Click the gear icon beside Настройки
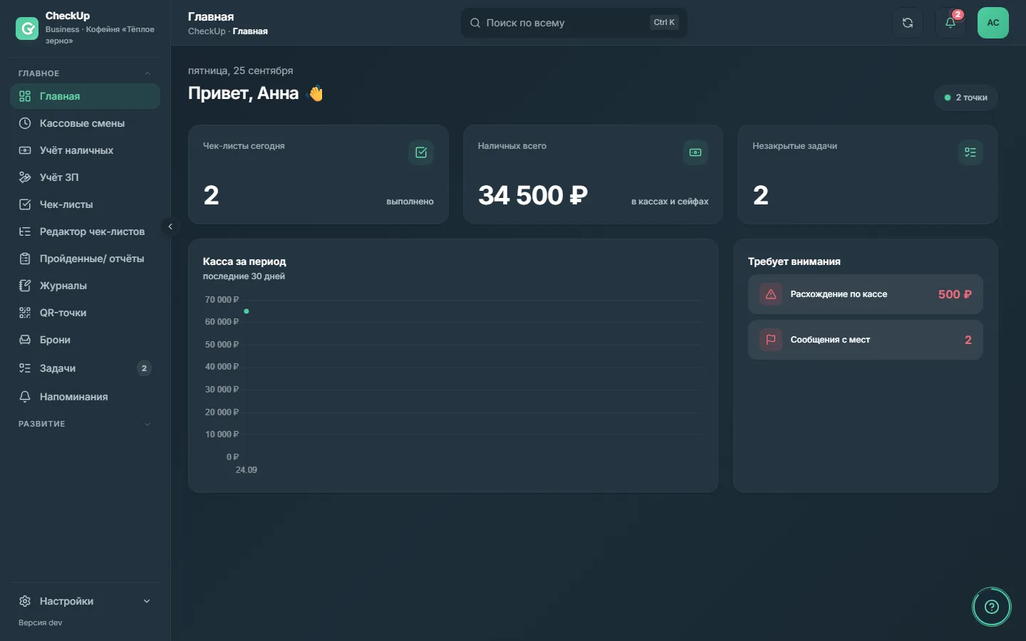The width and height of the screenshot is (1026, 641). pyautogui.click(x=25, y=601)
